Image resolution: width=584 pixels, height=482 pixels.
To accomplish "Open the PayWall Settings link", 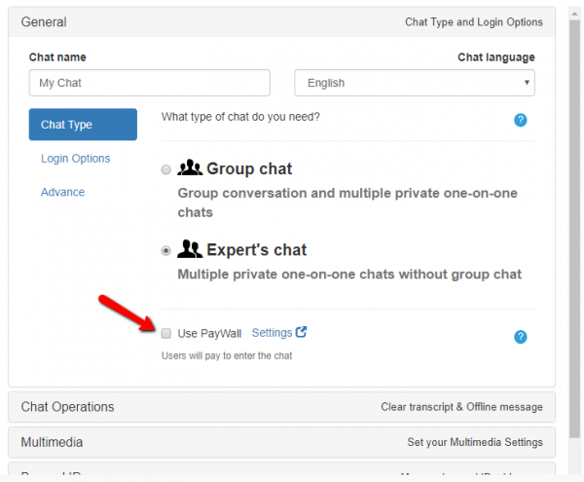I will 272,332.
